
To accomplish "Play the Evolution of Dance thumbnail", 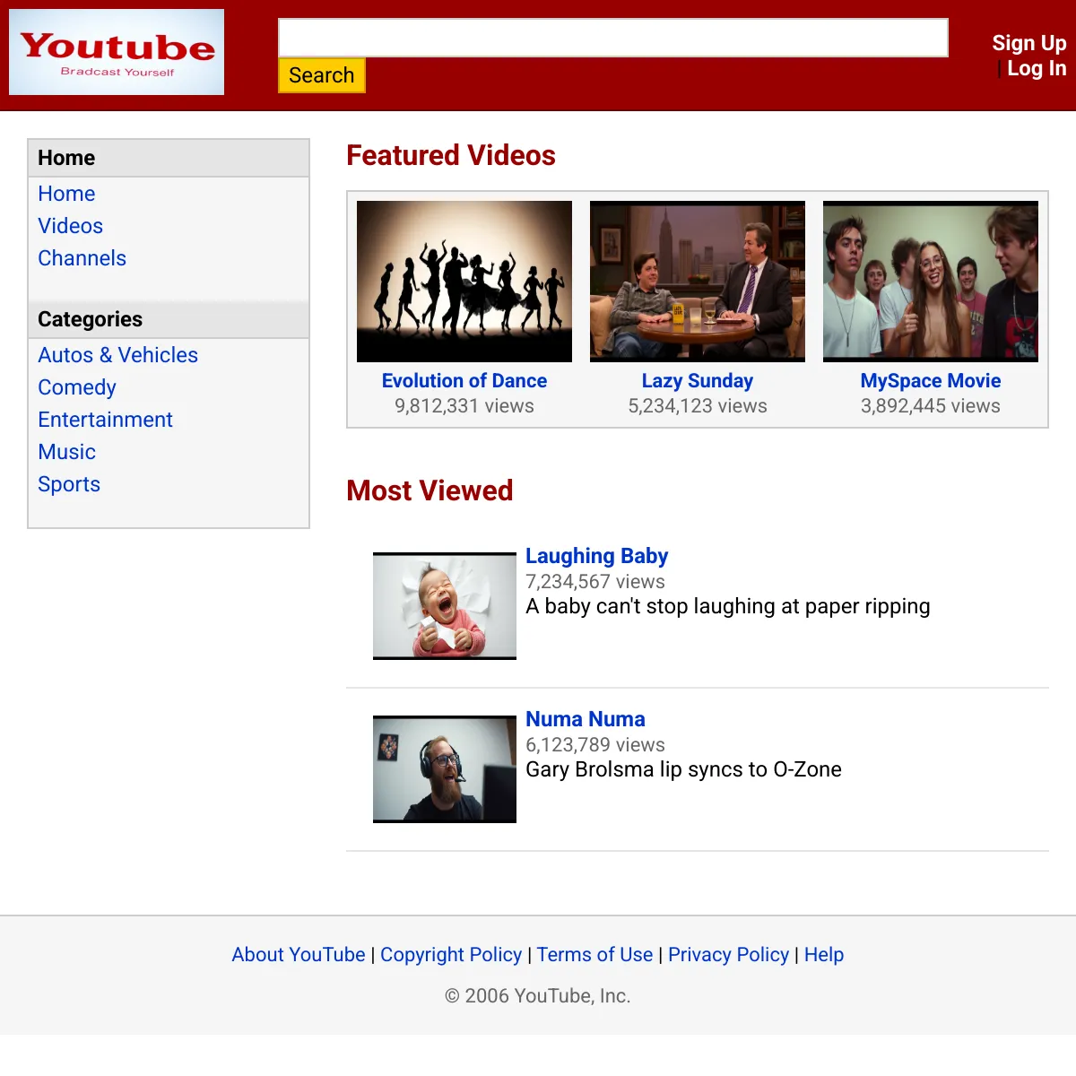I will (x=464, y=282).
